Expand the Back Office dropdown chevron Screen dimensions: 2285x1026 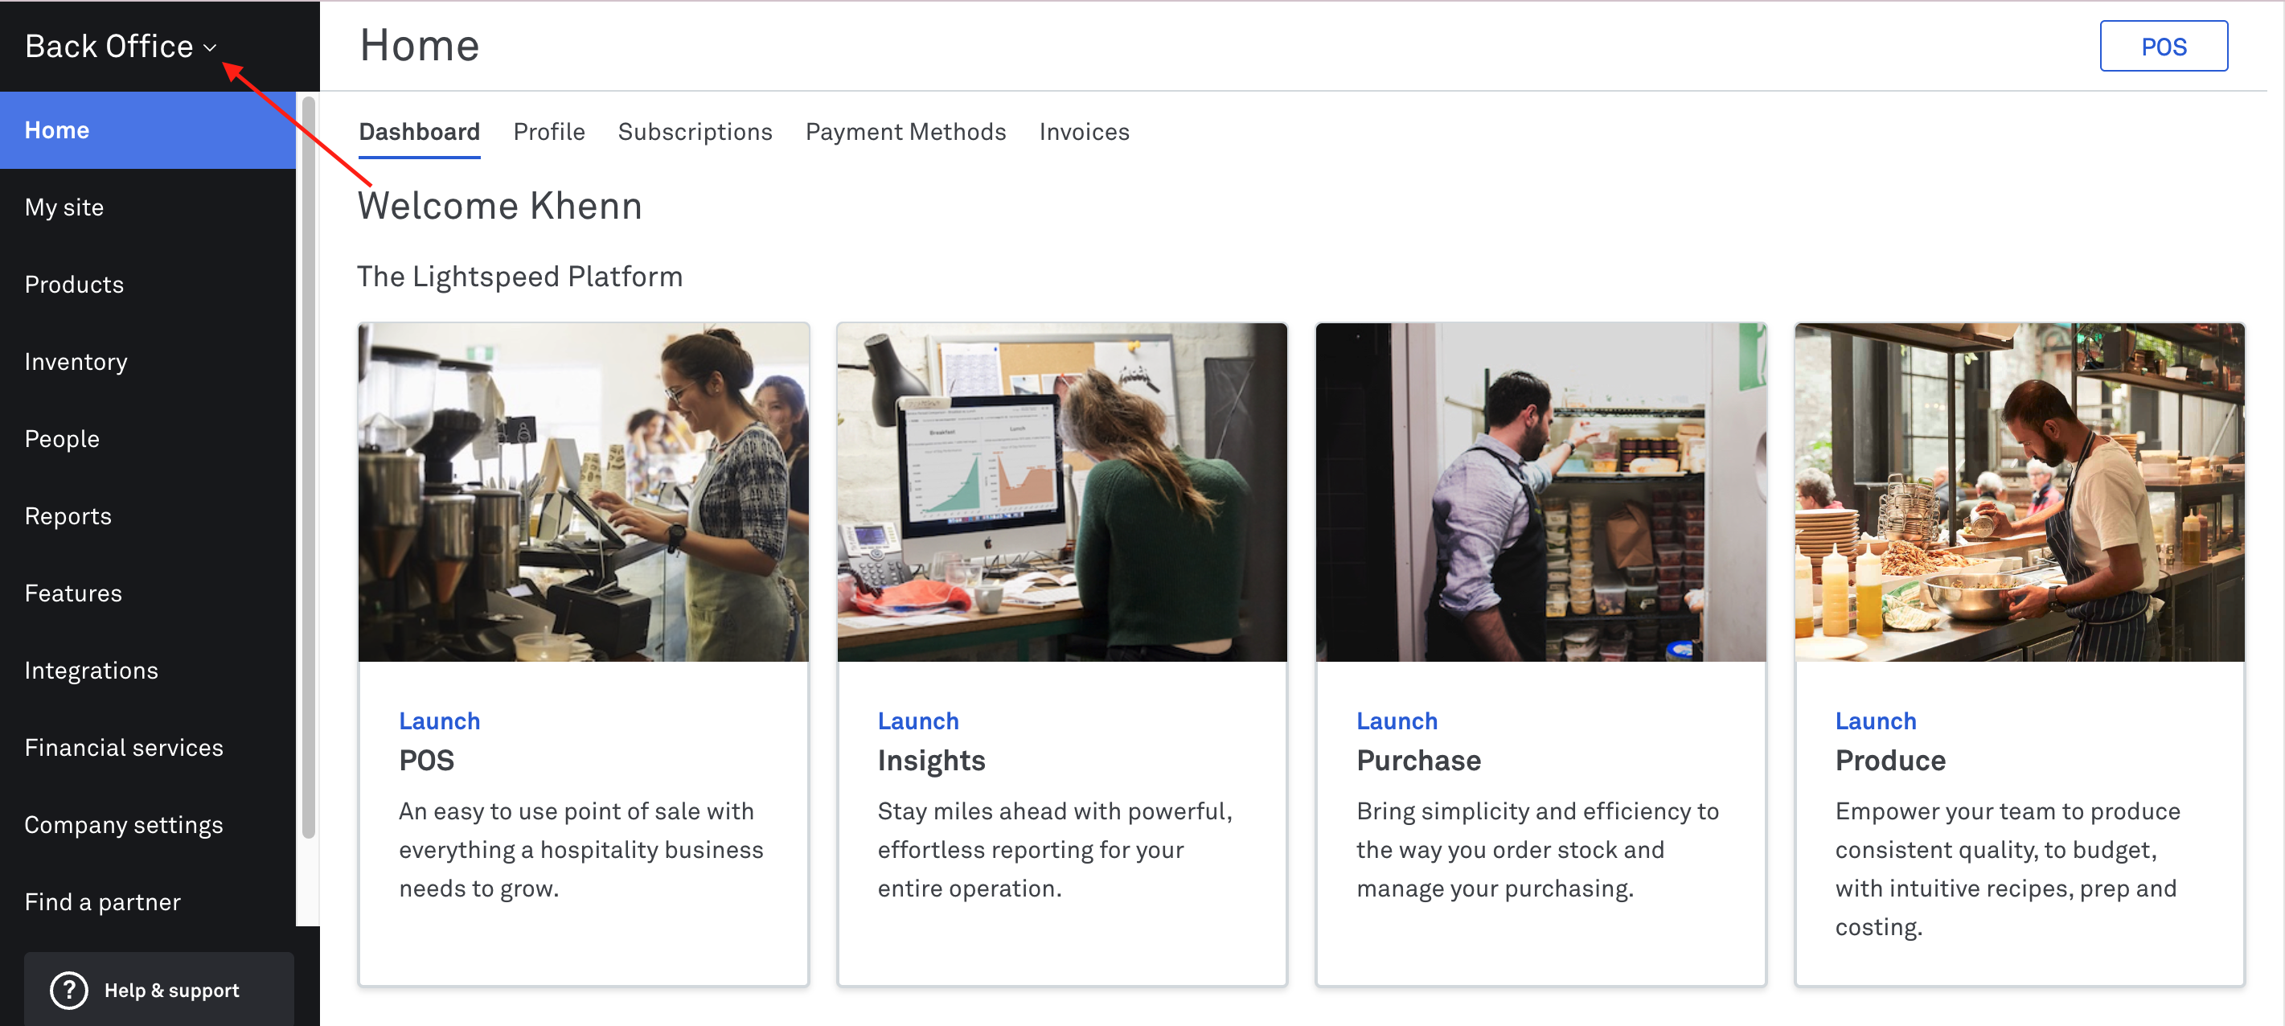[210, 48]
